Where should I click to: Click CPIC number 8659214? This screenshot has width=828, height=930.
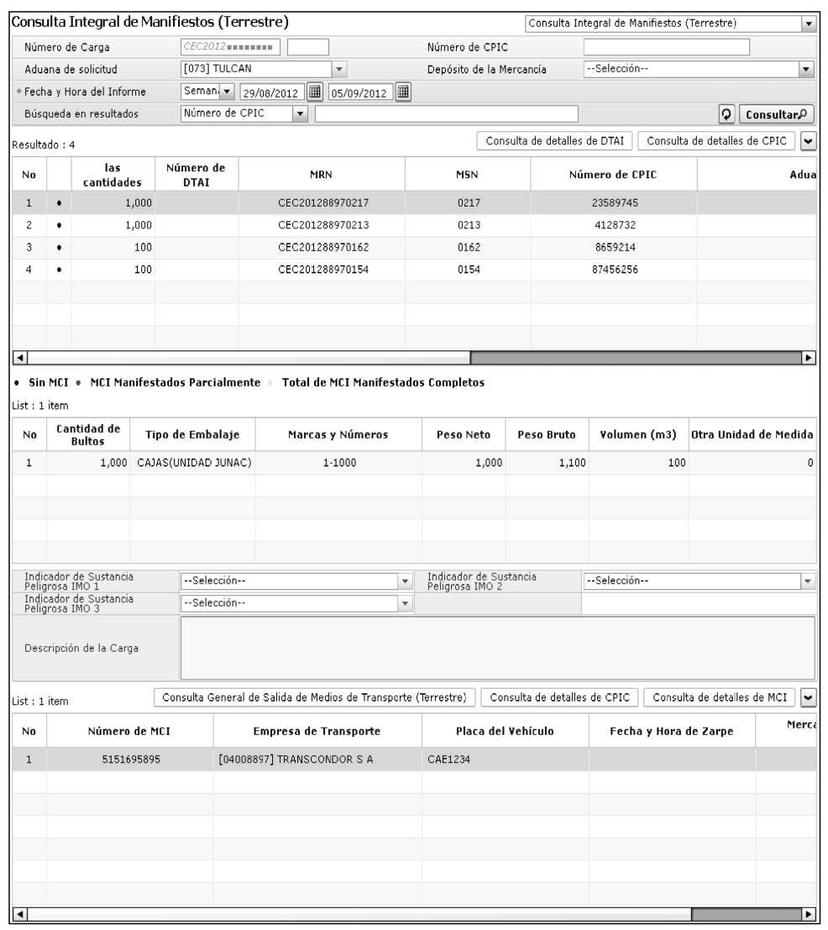tap(615, 247)
